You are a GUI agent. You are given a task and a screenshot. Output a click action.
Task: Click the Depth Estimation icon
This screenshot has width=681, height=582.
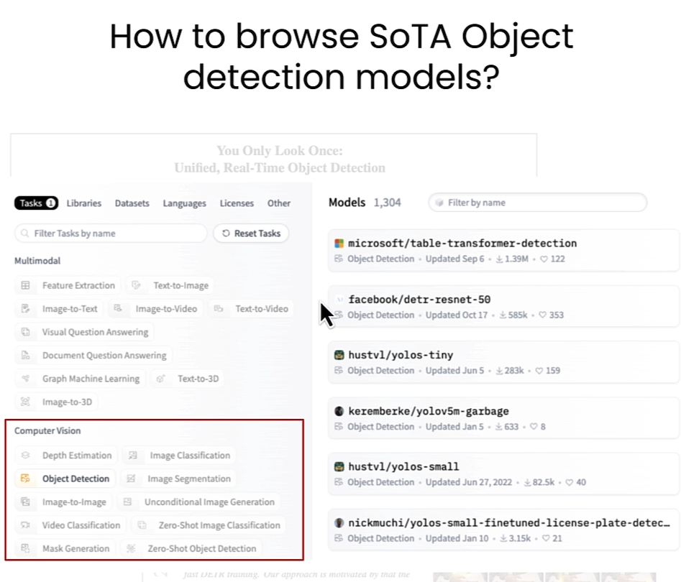[x=26, y=456]
